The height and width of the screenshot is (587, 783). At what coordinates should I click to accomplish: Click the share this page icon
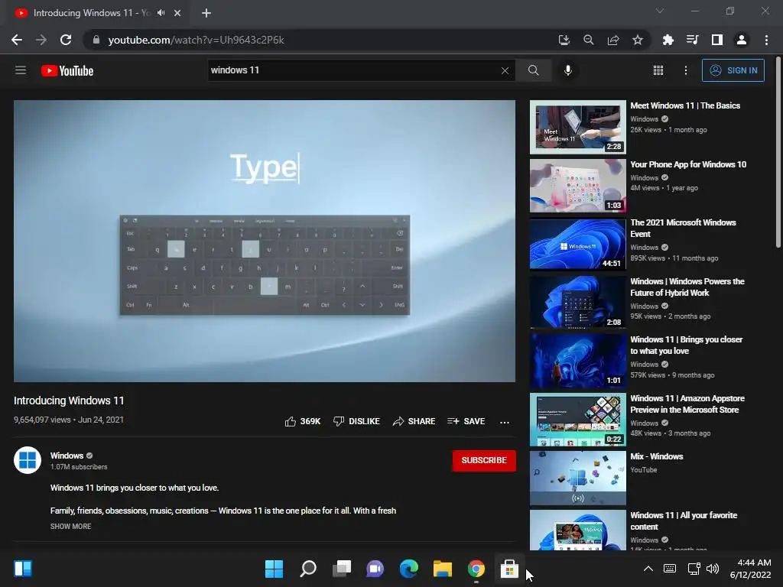(x=613, y=40)
